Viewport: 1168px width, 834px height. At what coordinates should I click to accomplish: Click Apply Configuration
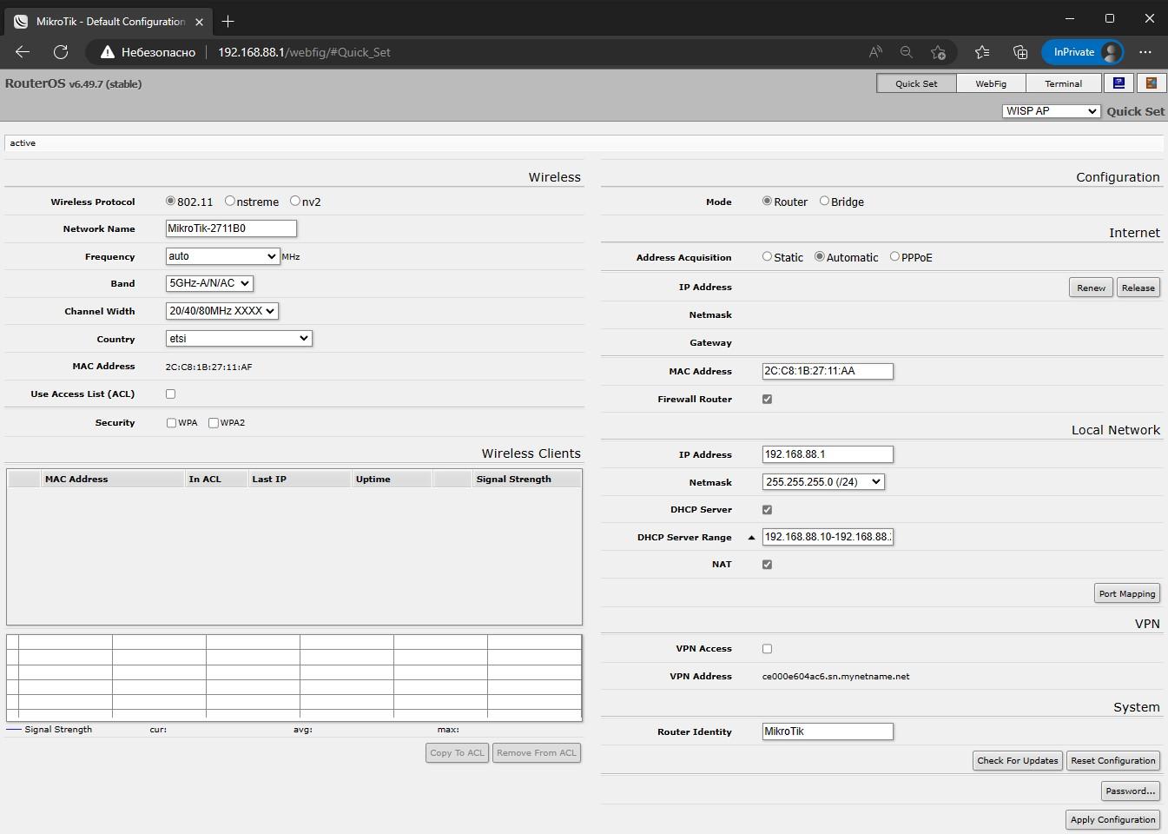(1113, 819)
